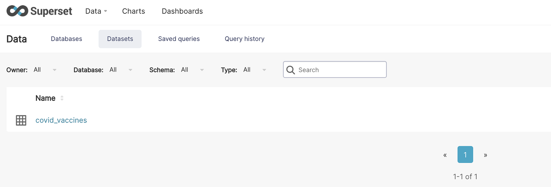Click the table grid icon beside covid_vaccines

(21, 120)
